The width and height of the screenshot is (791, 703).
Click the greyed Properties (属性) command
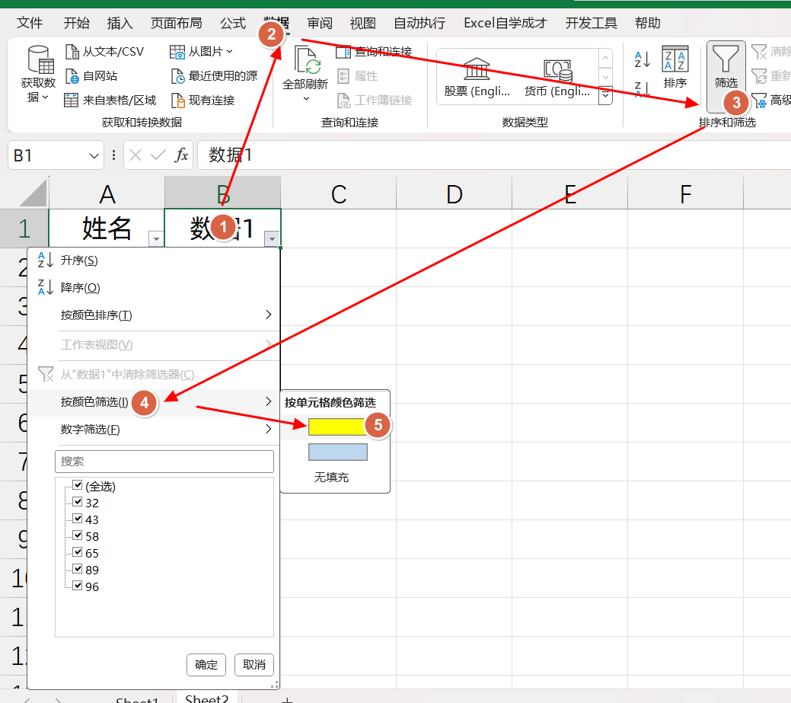pyautogui.click(x=358, y=75)
